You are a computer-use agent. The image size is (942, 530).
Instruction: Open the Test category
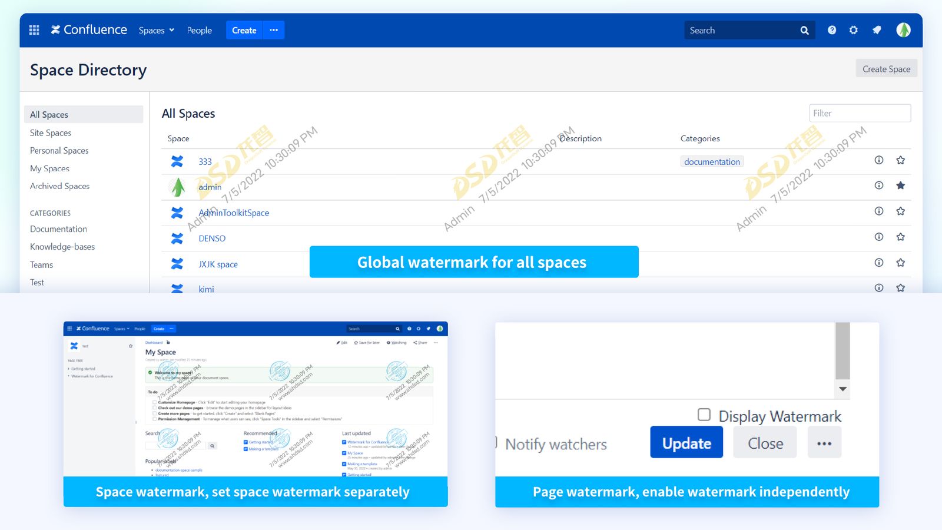pyautogui.click(x=37, y=283)
